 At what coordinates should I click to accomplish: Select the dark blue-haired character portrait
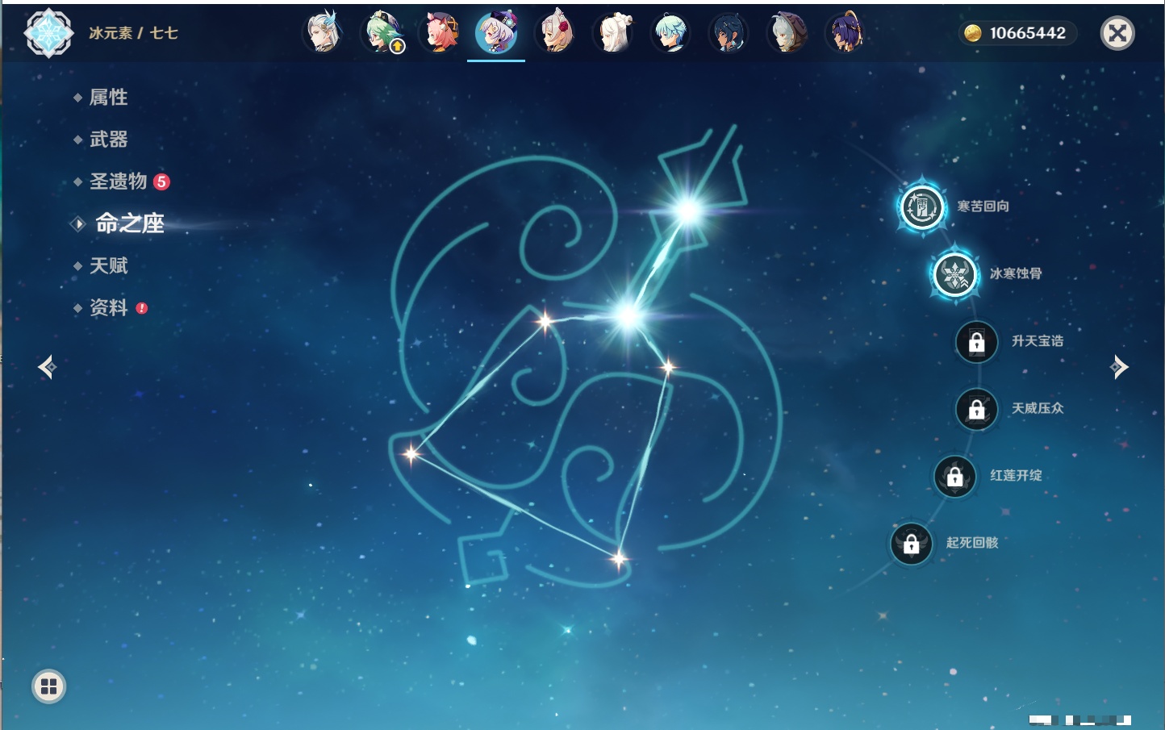tap(729, 33)
